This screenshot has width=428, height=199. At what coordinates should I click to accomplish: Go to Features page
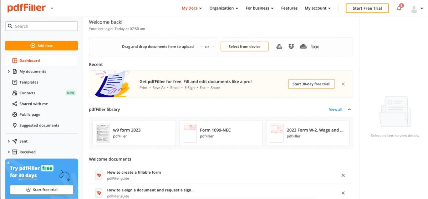click(x=289, y=8)
